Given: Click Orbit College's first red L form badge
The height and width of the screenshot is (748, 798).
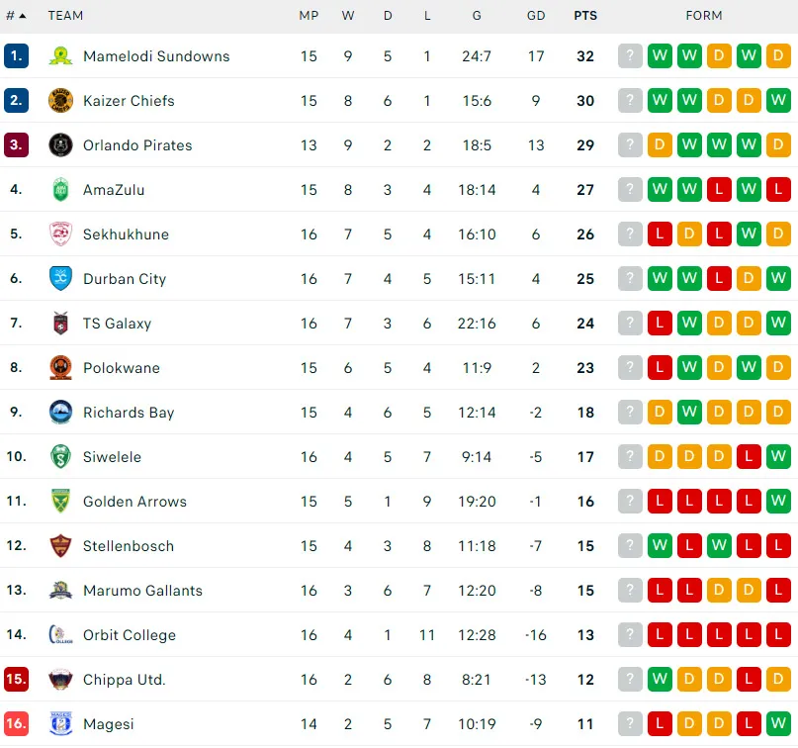Looking at the screenshot, I should pos(660,635).
